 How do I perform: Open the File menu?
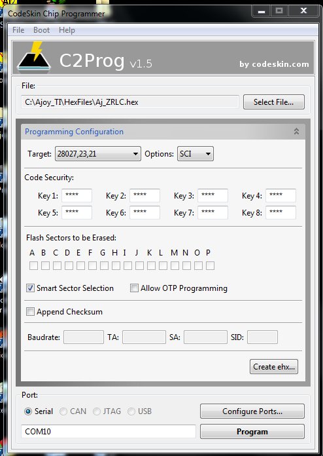18,30
